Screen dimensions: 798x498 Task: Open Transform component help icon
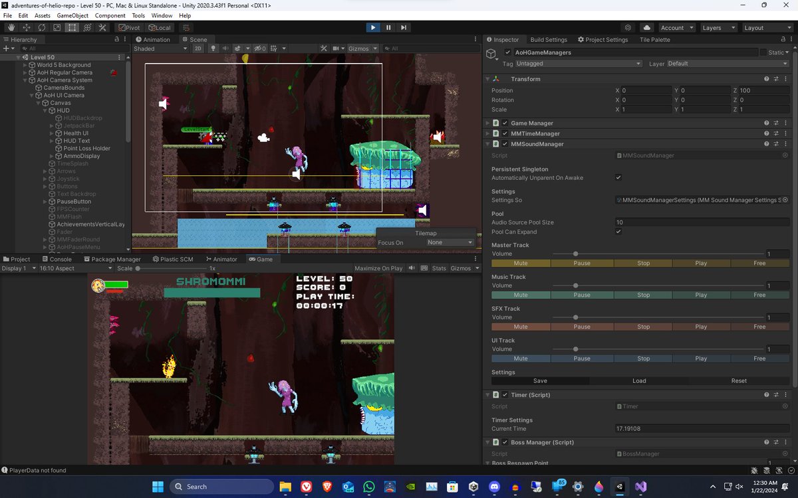[x=767, y=79]
